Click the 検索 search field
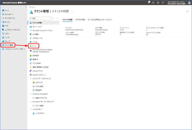The height and width of the screenshot is (130, 192). point(40,18)
